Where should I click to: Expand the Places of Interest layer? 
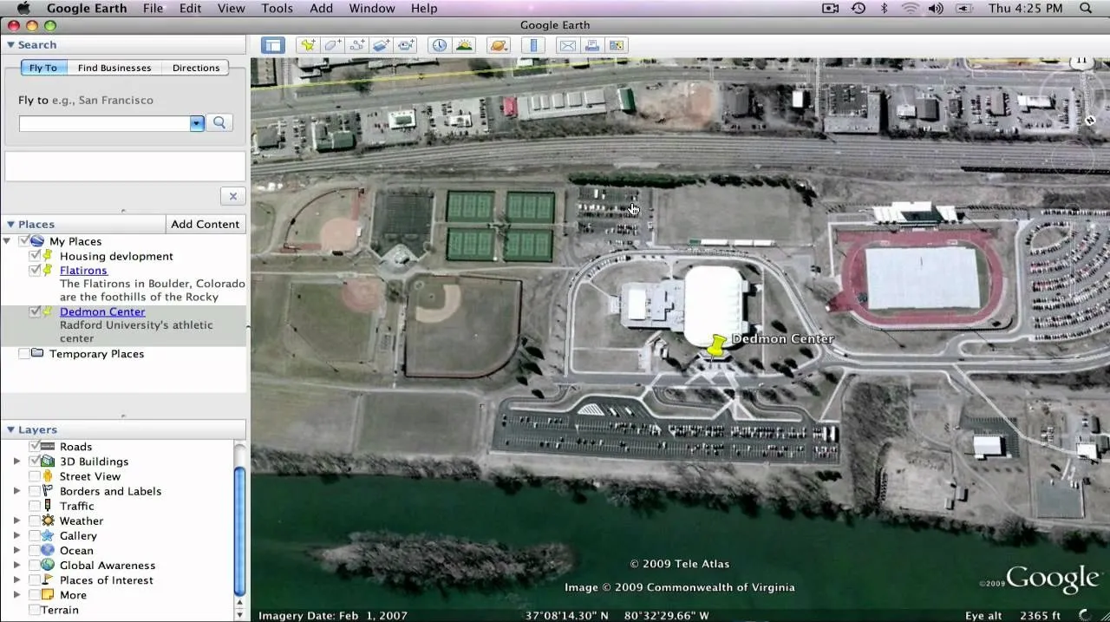16,580
